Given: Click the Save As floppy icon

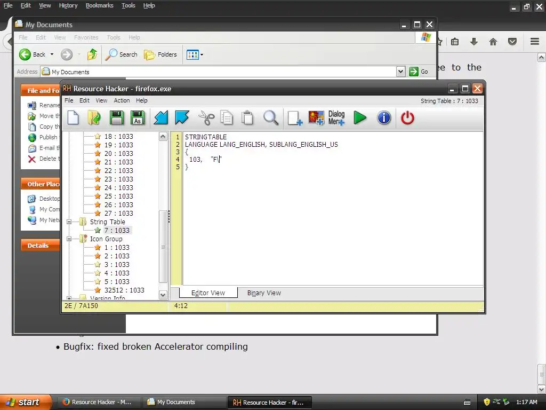Looking at the screenshot, I should (138, 118).
